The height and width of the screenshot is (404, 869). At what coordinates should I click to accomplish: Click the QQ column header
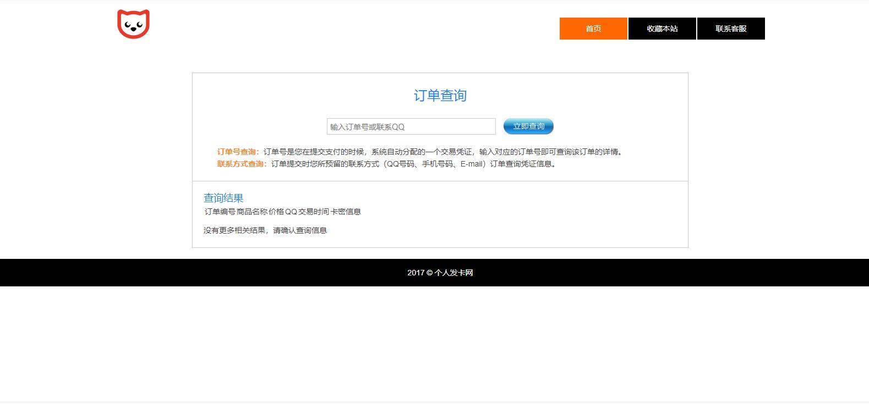pos(291,212)
